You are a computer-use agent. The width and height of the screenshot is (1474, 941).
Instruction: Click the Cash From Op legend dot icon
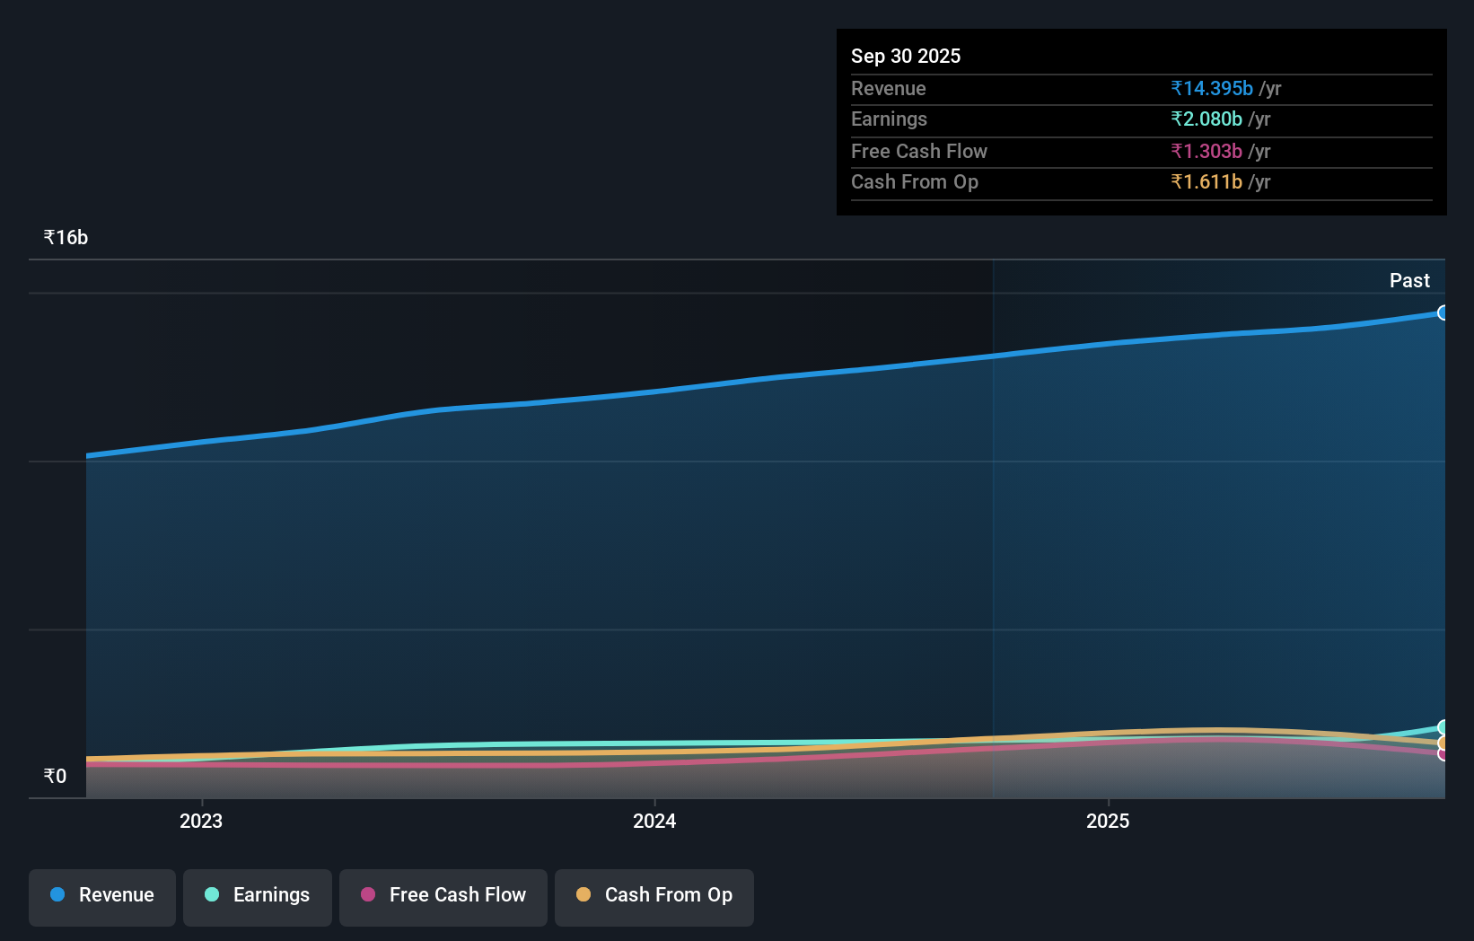(x=583, y=894)
